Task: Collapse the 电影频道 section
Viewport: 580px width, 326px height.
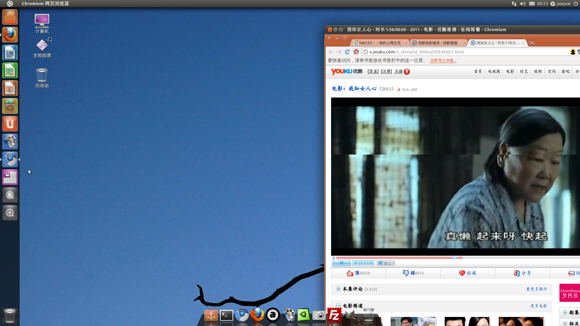Action: click(x=338, y=306)
